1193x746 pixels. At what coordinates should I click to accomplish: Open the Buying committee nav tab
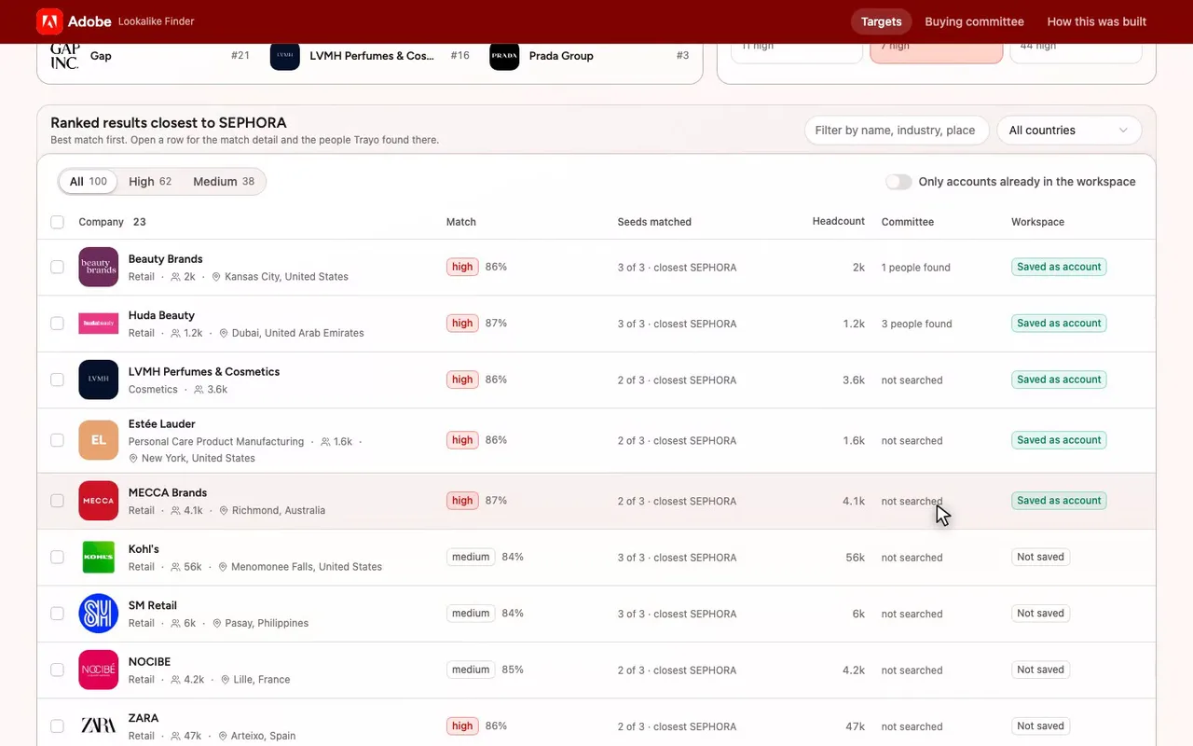tap(974, 21)
